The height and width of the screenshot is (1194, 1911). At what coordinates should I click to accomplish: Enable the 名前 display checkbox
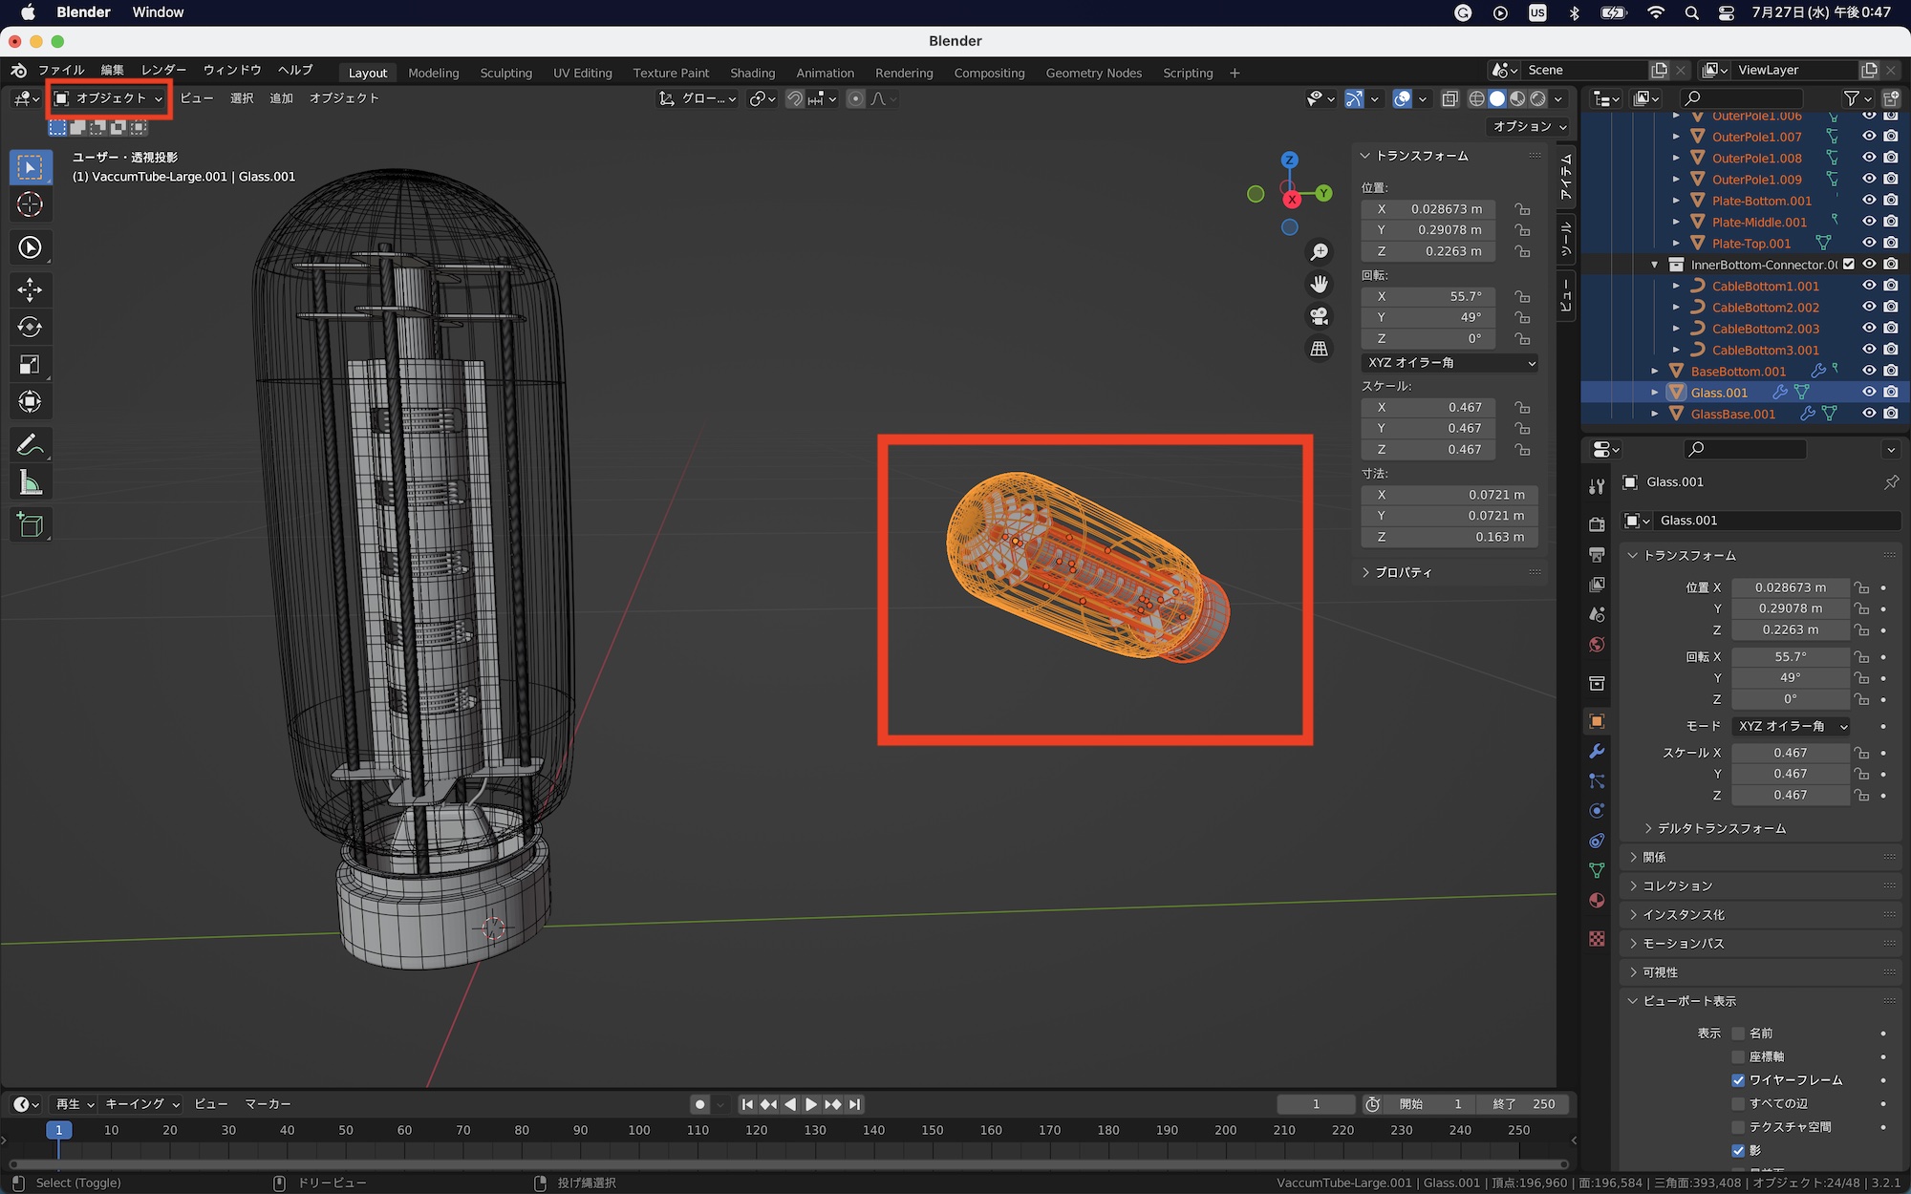1738,1034
